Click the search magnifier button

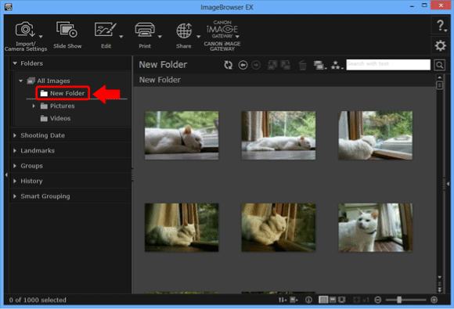[x=440, y=65]
